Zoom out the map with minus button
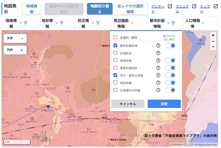The image size is (221, 148). point(213,41)
